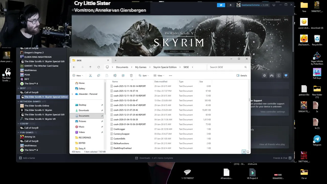Click the Cut icon in Explorer toolbar
327x184 pixels.
90,76
